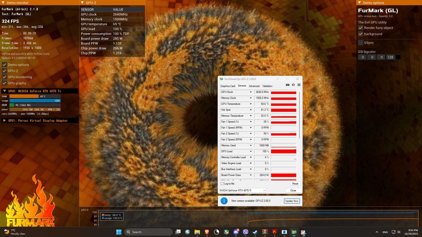Viewport: 422px width, 237px height.
Task: Click the first OSI bgcolor value field
Action: 362,57
